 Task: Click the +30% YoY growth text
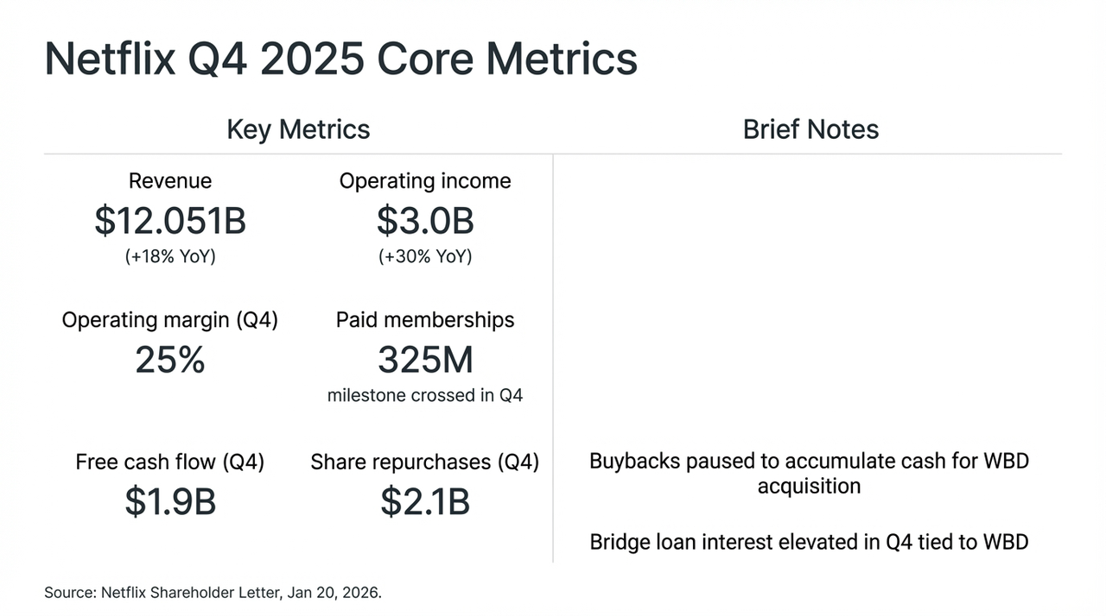(x=425, y=257)
